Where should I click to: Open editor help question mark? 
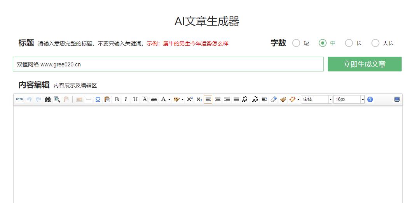point(370,99)
